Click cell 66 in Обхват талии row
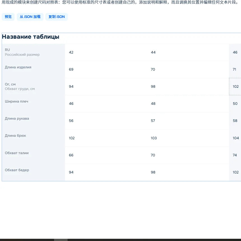 106,155
